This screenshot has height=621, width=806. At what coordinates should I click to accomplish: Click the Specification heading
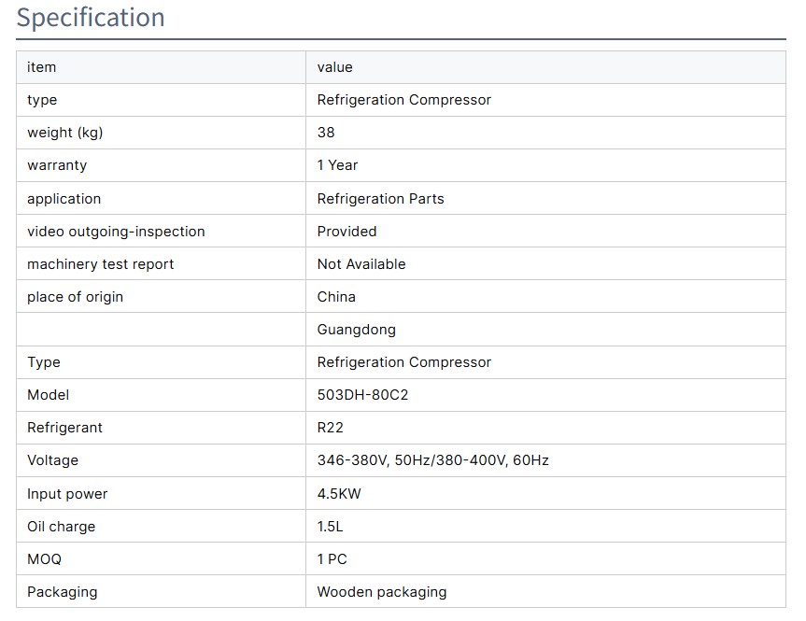pos(91,18)
